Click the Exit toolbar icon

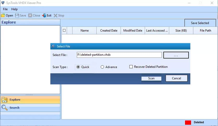(44, 15)
